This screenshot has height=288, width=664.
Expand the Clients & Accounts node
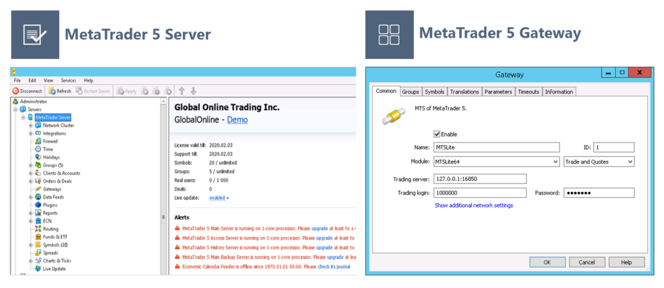pyautogui.click(x=30, y=173)
